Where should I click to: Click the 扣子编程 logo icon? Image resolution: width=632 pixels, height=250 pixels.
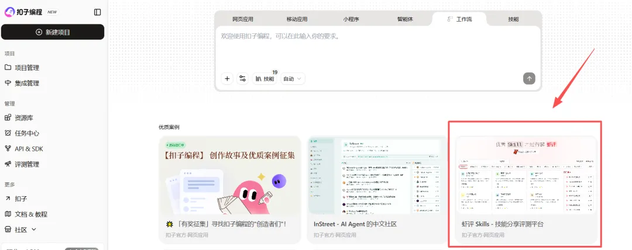[9, 12]
